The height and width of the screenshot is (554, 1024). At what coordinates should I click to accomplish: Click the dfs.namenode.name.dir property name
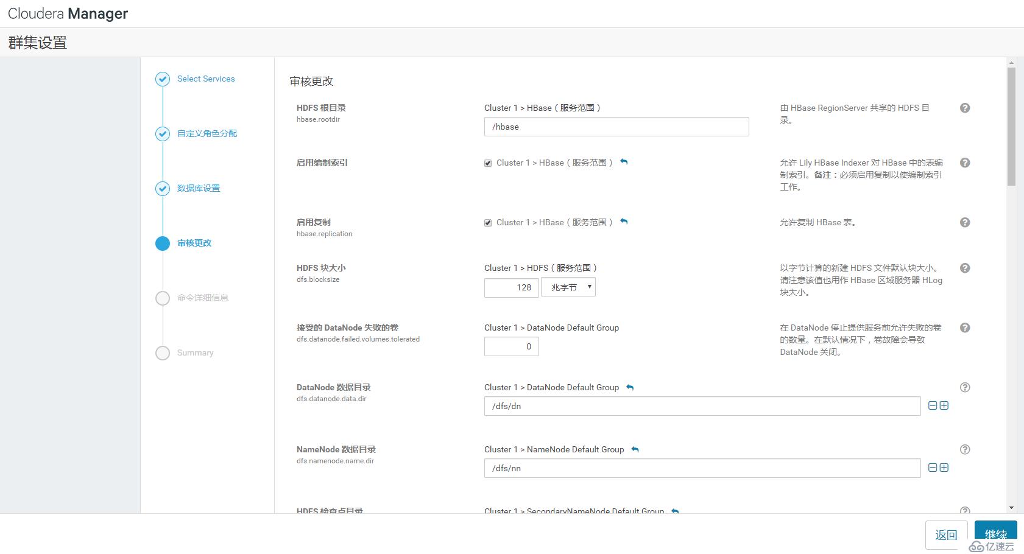[336, 461]
